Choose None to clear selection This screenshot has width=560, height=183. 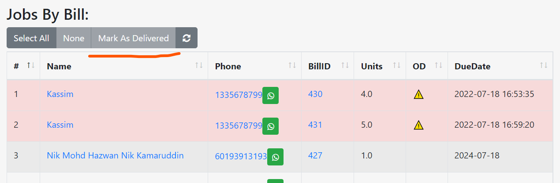(x=74, y=38)
